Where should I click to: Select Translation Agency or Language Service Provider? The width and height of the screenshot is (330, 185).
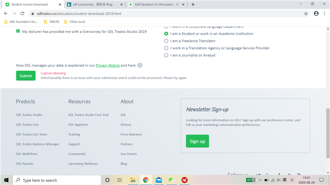tap(166, 48)
